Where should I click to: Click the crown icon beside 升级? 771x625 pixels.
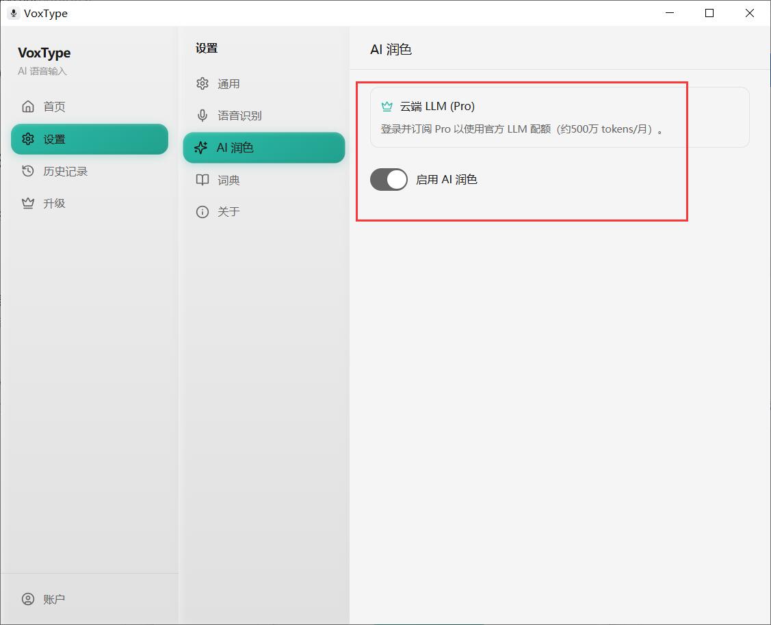click(28, 203)
